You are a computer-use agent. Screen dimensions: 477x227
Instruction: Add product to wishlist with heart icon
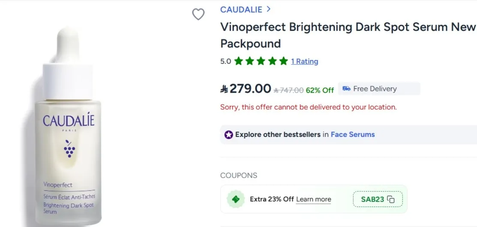coord(198,15)
